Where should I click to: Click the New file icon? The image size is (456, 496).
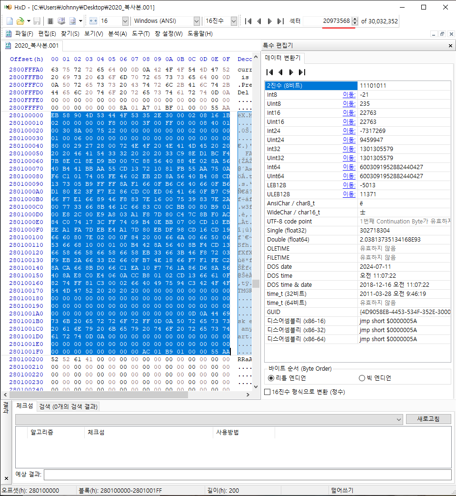(x=10, y=21)
